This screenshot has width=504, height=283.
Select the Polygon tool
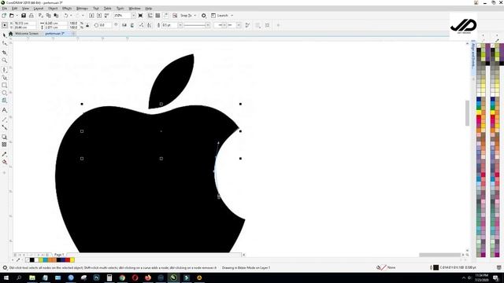coord(4,101)
